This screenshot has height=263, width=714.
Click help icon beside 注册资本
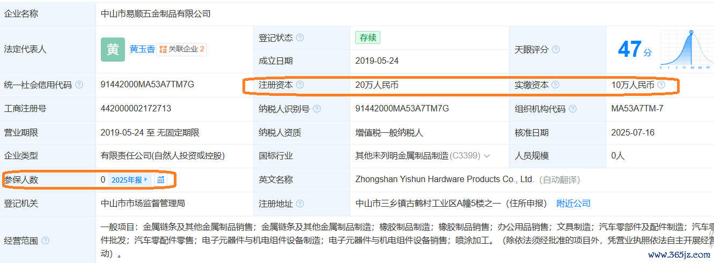[300, 85]
